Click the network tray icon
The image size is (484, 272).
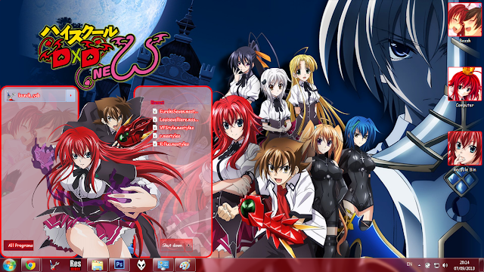pyautogui.click(x=436, y=265)
